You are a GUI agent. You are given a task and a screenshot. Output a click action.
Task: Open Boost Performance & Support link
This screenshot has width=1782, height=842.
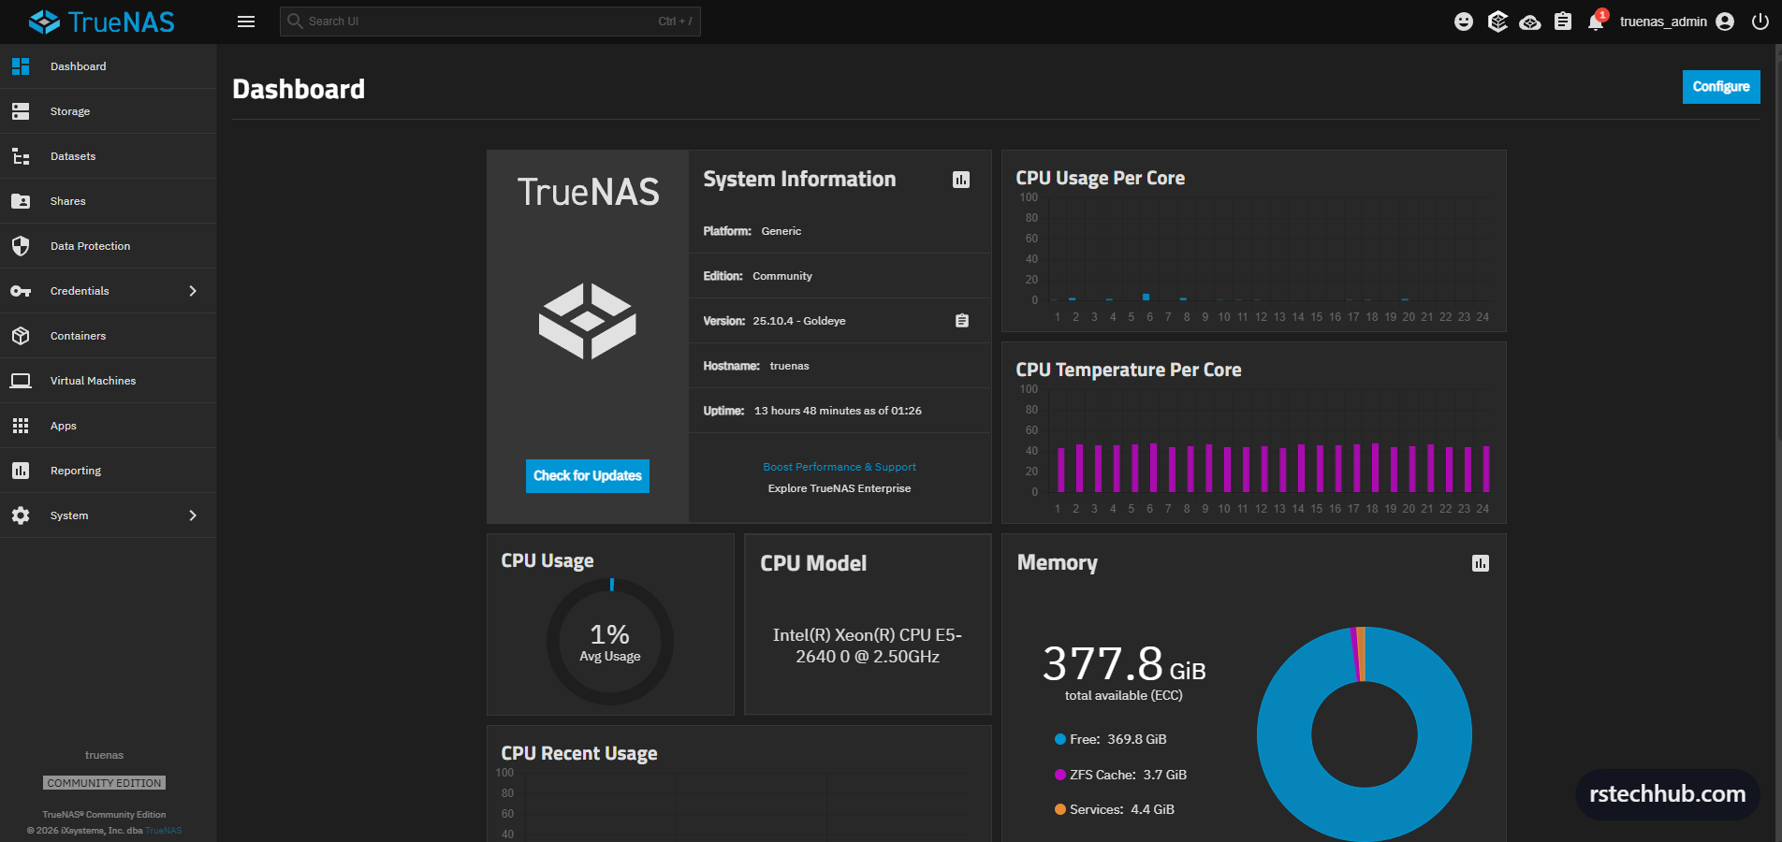(840, 467)
